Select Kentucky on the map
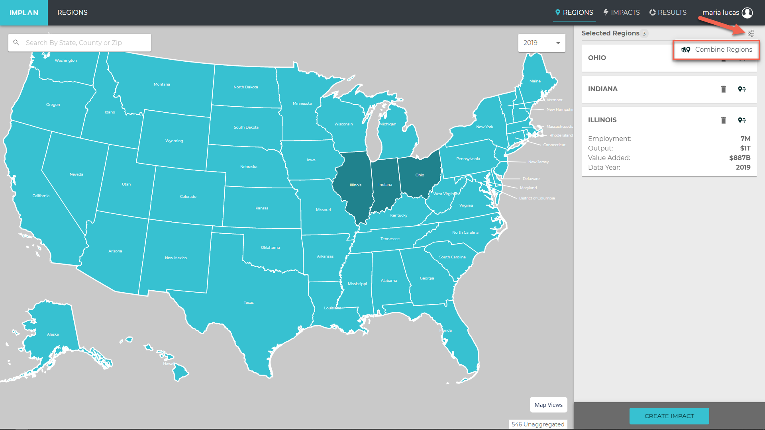 [x=399, y=215]
